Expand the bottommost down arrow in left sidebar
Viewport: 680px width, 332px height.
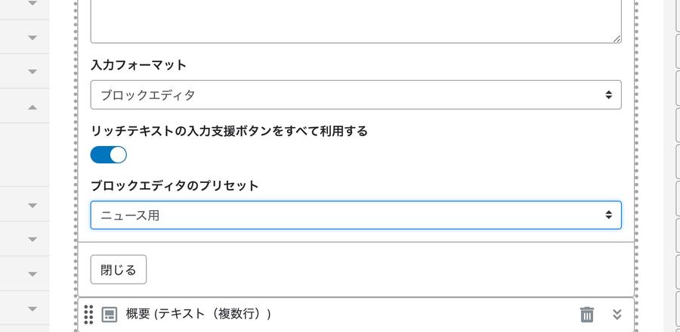tap(32, 309)
